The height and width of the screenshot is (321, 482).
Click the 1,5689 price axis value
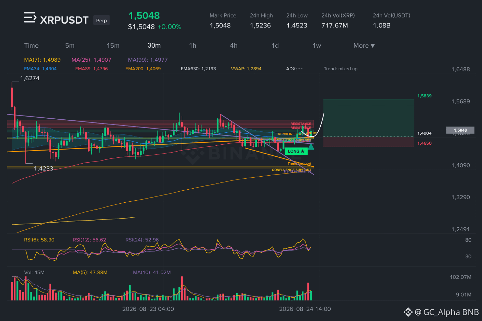pos(460,102)
